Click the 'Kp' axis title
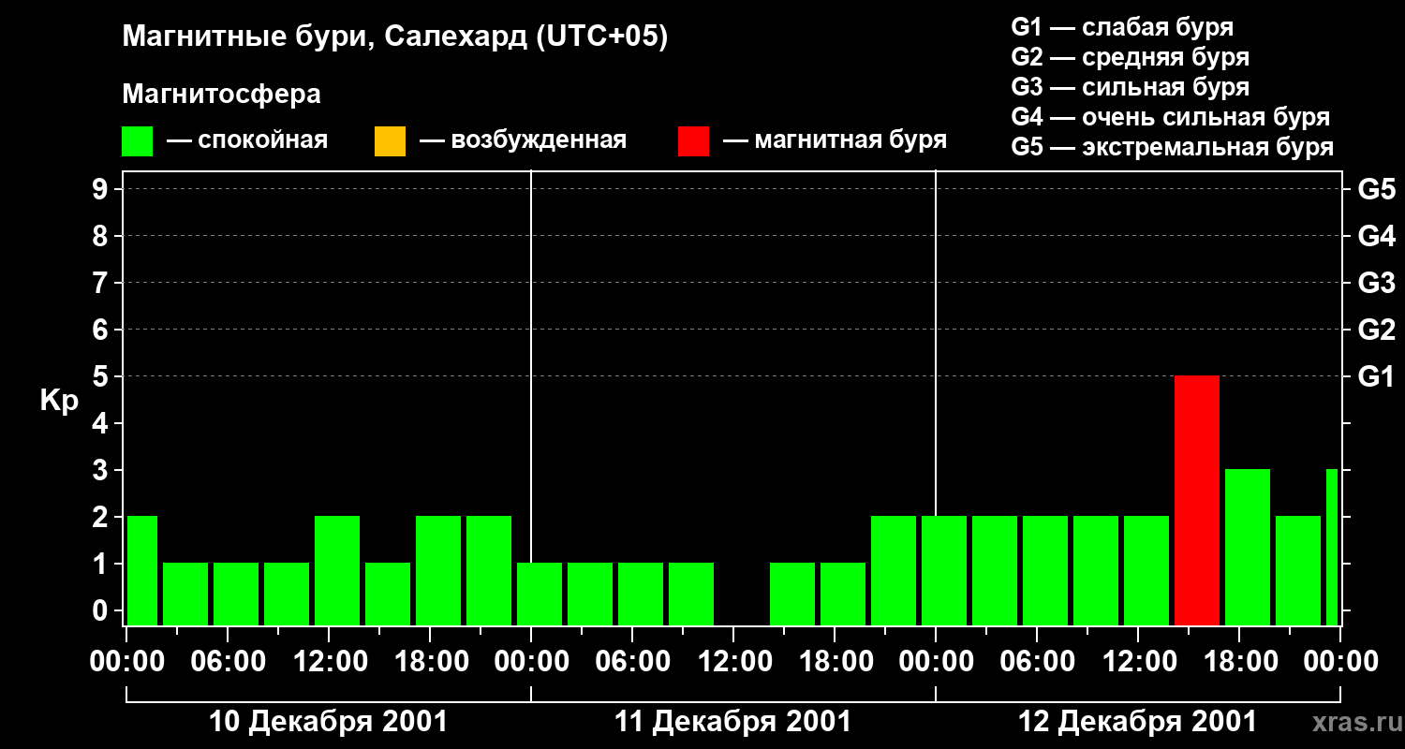Image resolution: width=1405 pixels, height=749 pixels. click(59, 401)
